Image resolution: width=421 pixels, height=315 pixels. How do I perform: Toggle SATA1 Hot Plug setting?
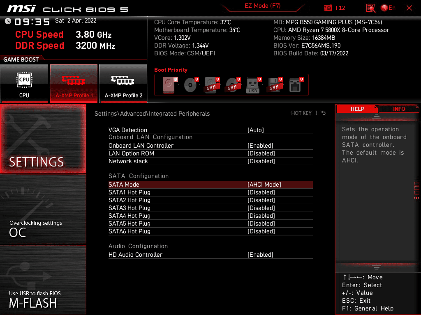tap(210, 192)
